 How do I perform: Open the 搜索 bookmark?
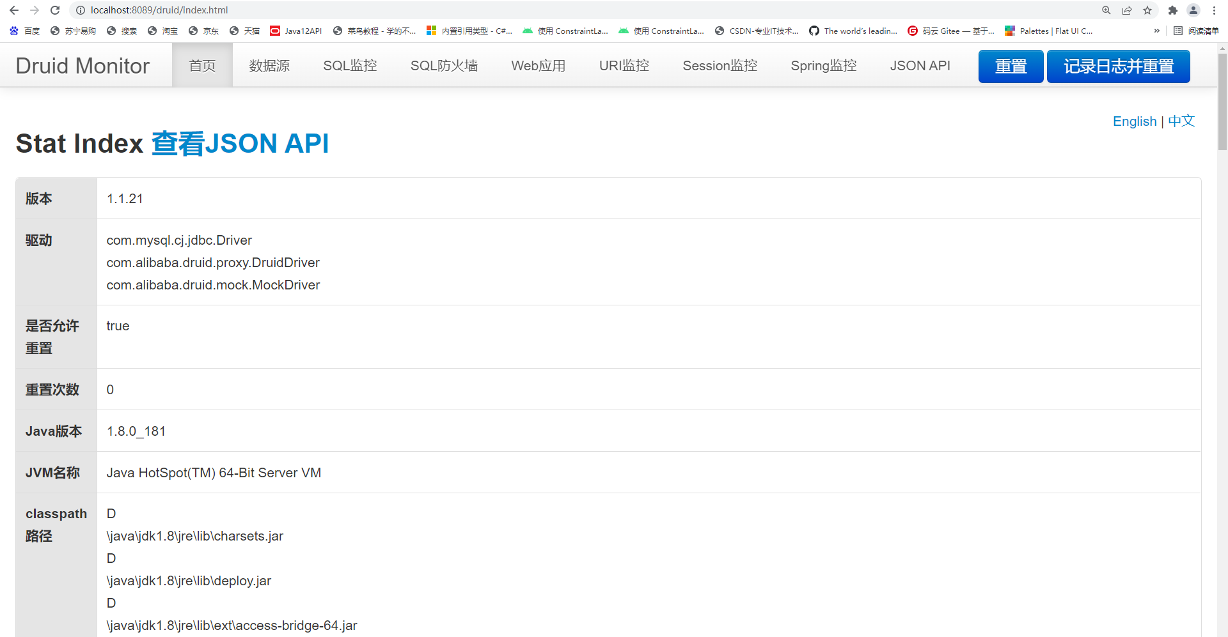[x=122, y=31]
